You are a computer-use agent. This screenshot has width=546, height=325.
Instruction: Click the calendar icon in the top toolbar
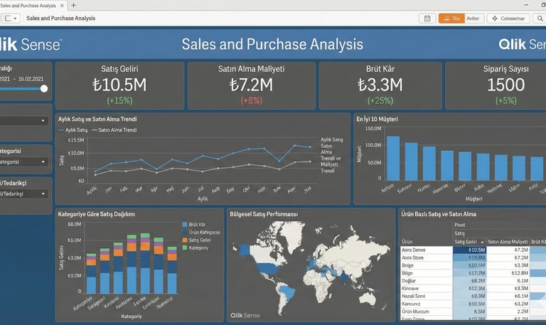pyautogui.click(x=427, y=18)
